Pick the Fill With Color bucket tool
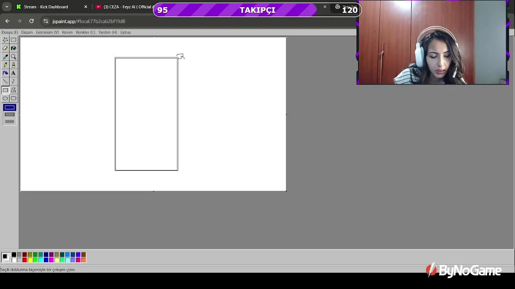Screen dimensions: 515x289 click(13, 48)
